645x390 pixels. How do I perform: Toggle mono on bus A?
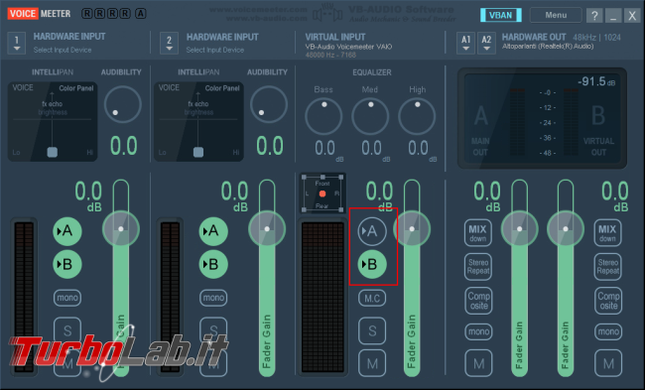point(479,331)
